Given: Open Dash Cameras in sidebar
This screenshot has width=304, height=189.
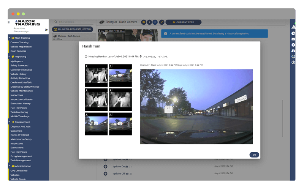Looking at the screenshot, I should [x=18, y=51].
